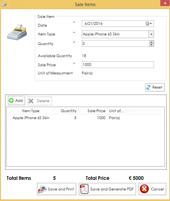Click the € 5000 total price value
This screenshot has width=170, height=201.
pyautogui.click(x=136, y=178)
